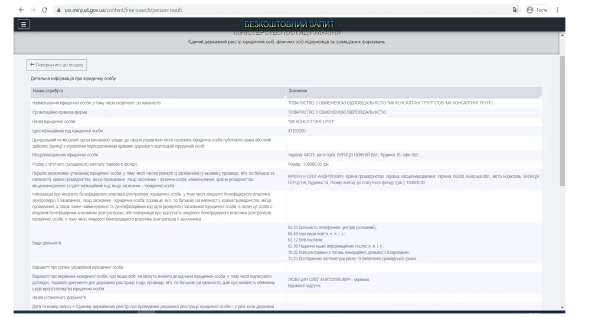Screen dimensions: 592x317
Task: Click the Повернутися до пошуку button
Action: 57,65
